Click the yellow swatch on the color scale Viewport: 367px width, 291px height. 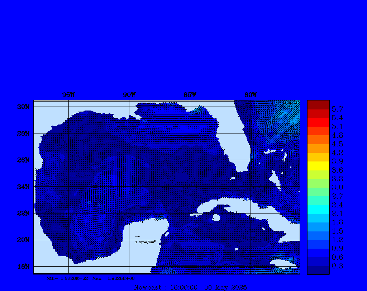[318, 166]
